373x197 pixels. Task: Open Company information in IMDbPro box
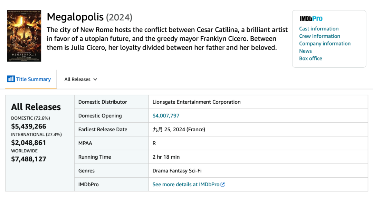click(x=325, y=44)
